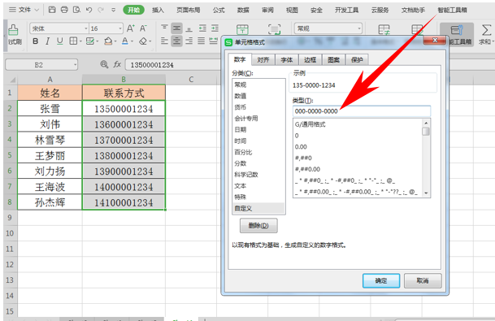Toggle Bold formatting
The image size is (495, 321).
[x=36, y=41]
